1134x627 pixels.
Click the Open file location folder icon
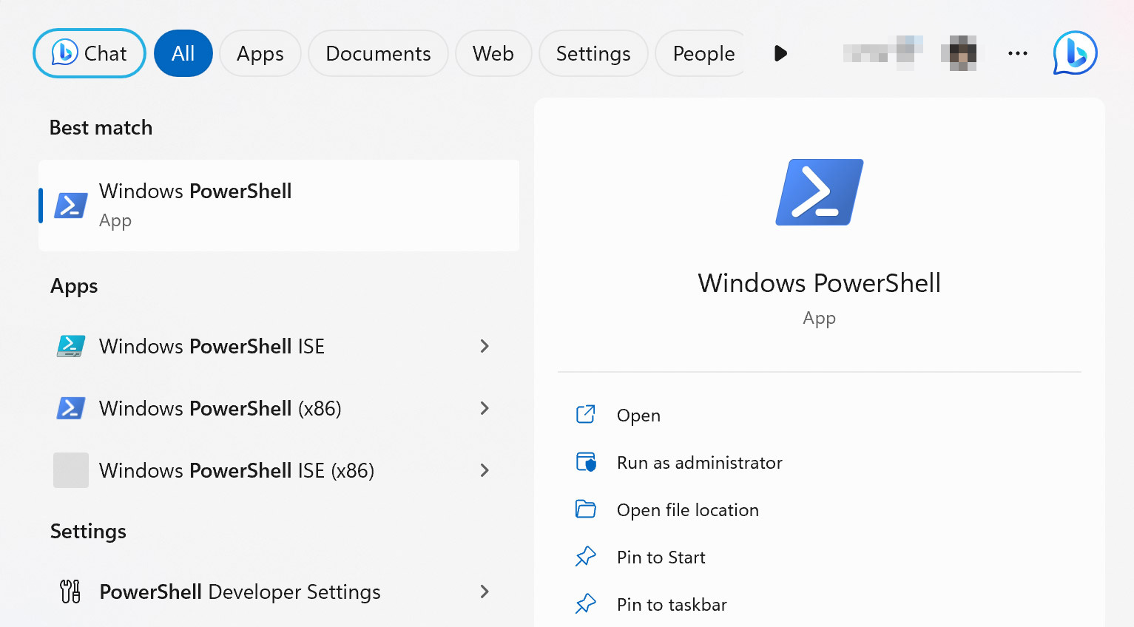click(586, 509)
